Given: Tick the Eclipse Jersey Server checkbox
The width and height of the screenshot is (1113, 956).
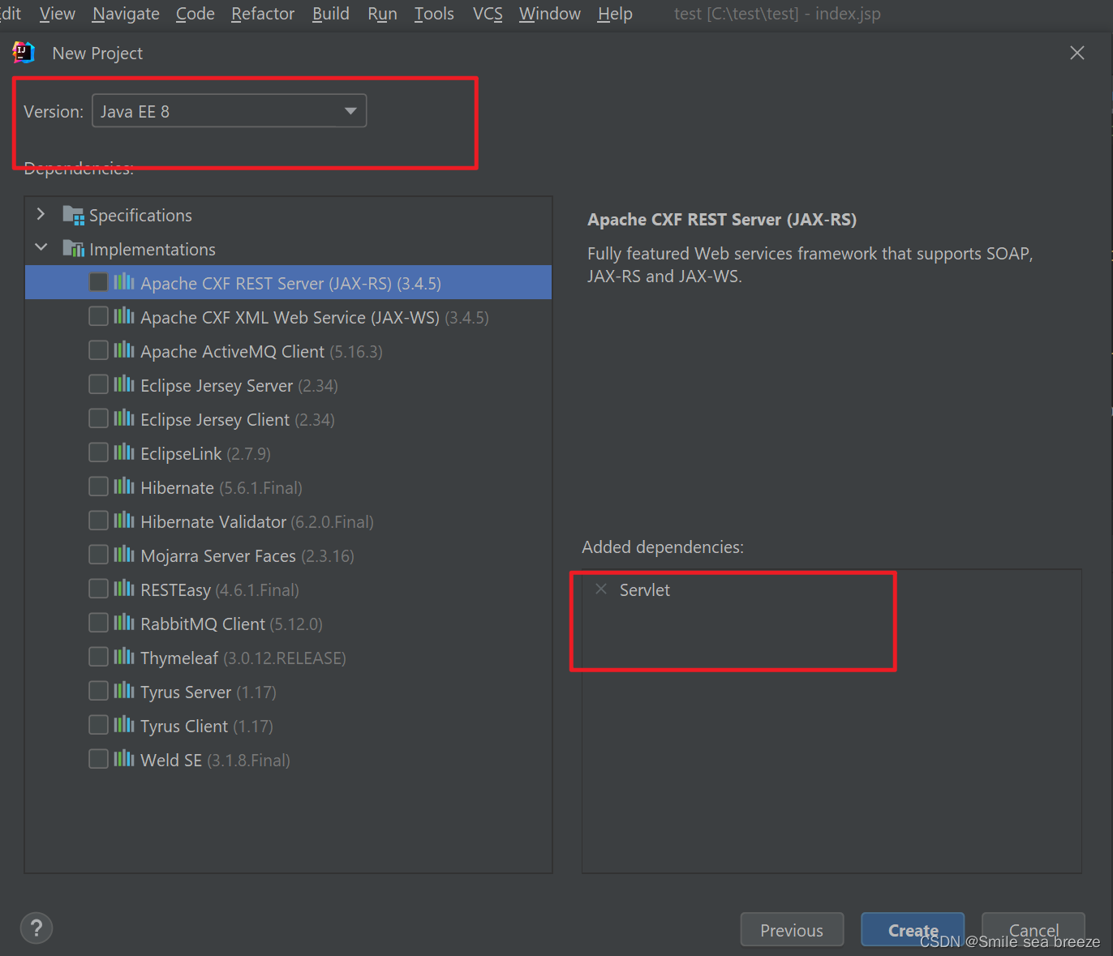Looking at the screenshot, I should point(98,384).
